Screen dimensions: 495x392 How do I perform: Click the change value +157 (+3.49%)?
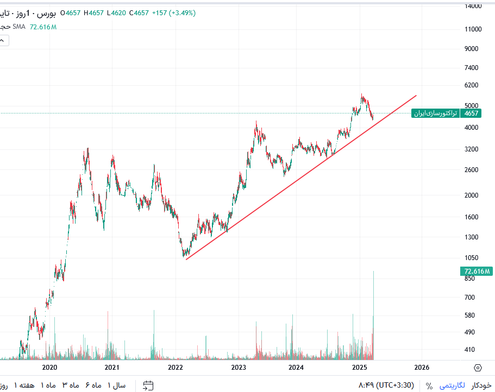[174, 13]
